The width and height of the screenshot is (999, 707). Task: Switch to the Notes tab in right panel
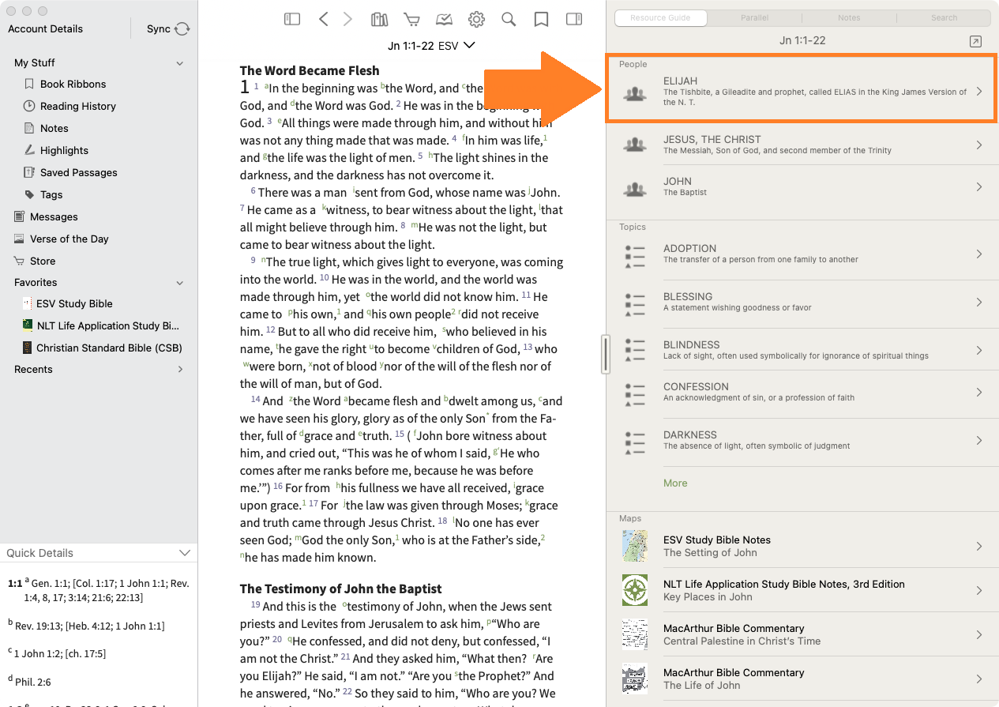pyautogui.click(x=849, y=17)
